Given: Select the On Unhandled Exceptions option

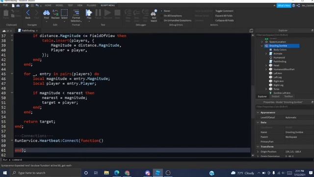Looking at the screenshot, I should (176, 21).
